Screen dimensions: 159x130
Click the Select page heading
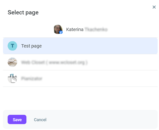pyautogui.click(x=23, y=12)
